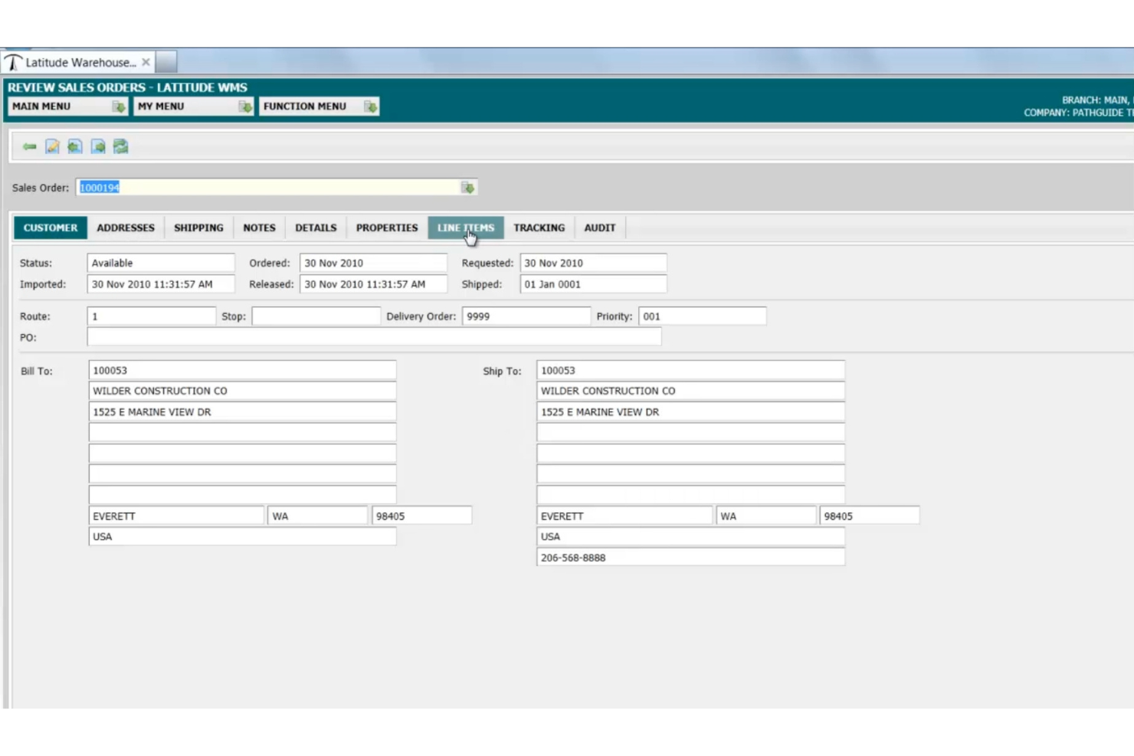Screen dimensions: 1134x756
Task: Open the Tracking tab
Action: point(539,227)
